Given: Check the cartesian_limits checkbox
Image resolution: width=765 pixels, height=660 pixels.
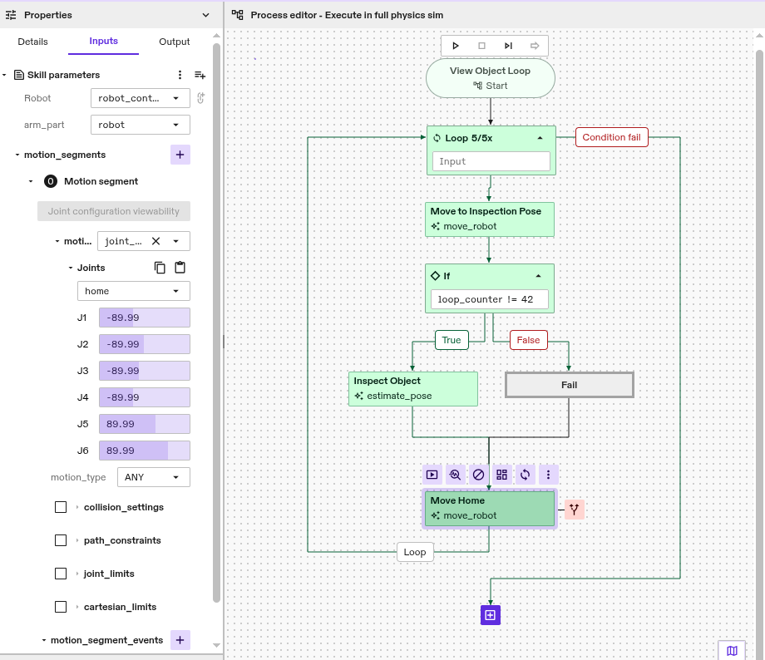Looking at the screenshot, I should tap(61, 607).
